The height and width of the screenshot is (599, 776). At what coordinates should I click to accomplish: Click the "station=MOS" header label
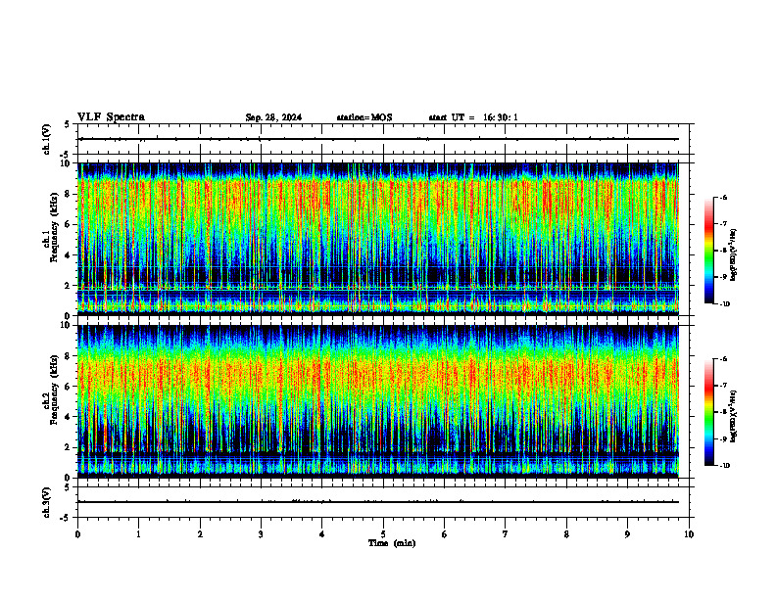(364, 117)
